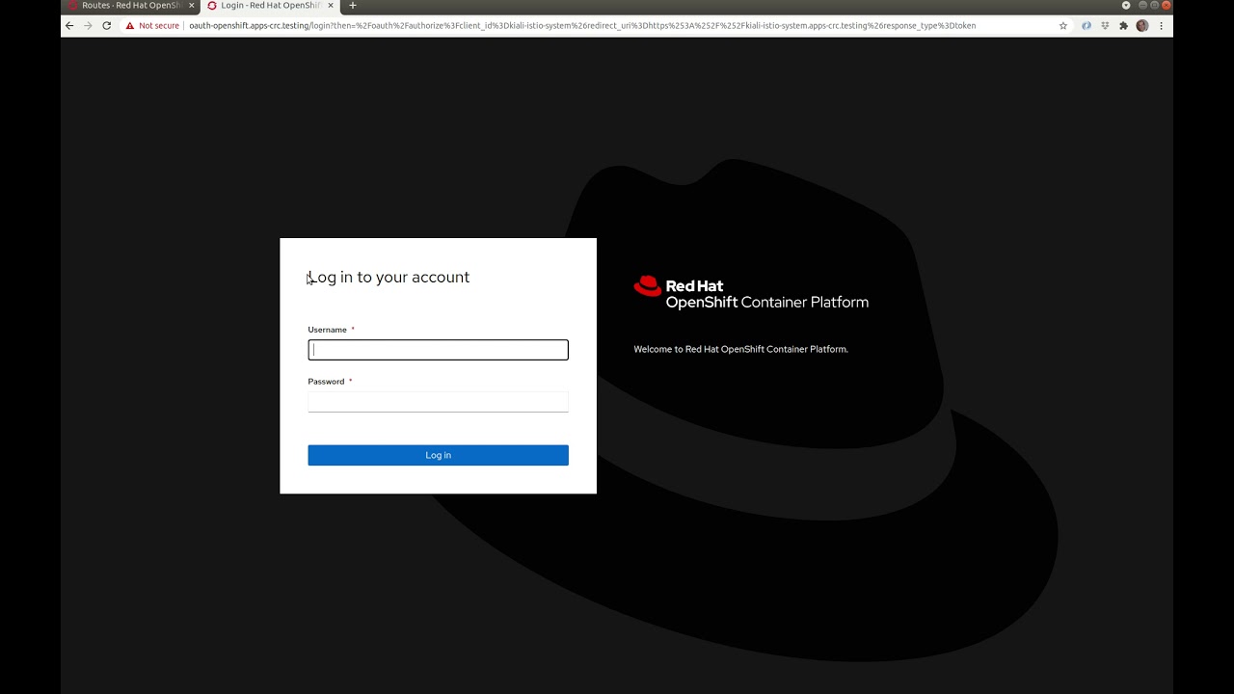Click the Password label
Image resolution: width=1234 pixels, height=694 pixels.
coord(326,382)
